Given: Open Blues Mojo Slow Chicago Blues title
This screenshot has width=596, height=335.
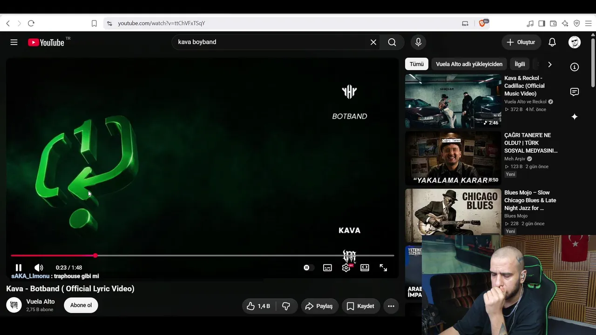Looking at the screenshot, I should [530, 200].
